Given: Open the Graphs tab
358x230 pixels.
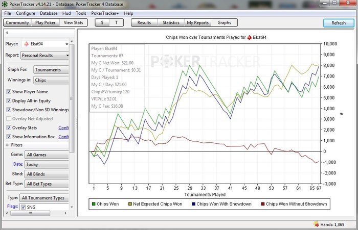Looking at the screenshot, I should coord(224,22).
